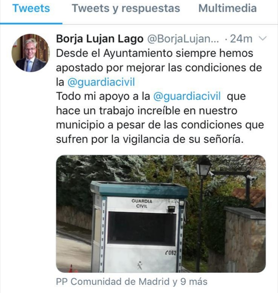This screenshot has height=293, width=278.
Task: Open Borja Lujan Lago's profile picture
Action: click(x=31, y=53)
